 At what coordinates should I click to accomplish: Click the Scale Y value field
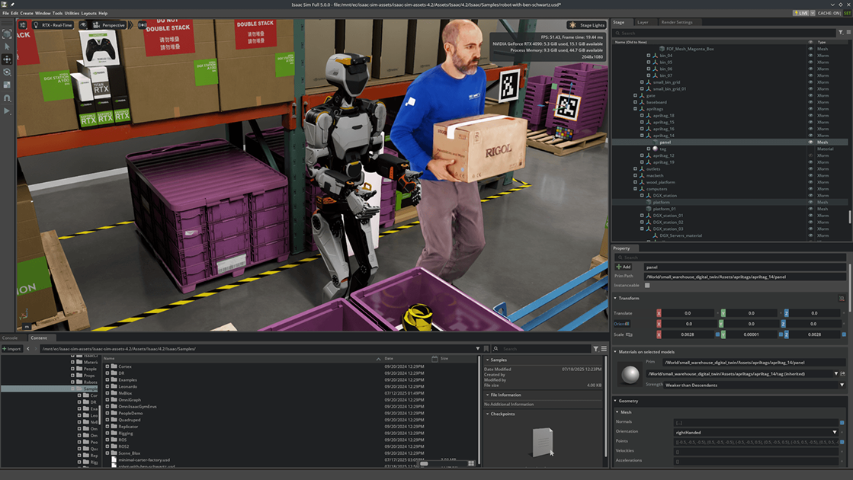(752, 334)
